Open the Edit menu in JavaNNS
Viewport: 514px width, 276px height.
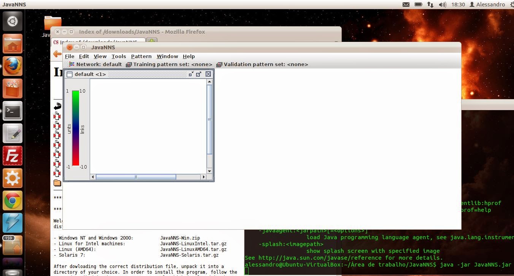pyautogui.click(x=84, y=56)
